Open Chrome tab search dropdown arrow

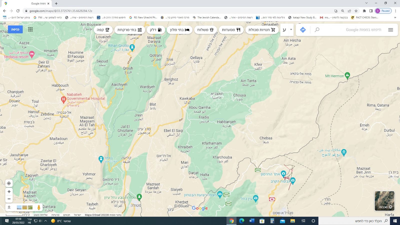(366, 3)
